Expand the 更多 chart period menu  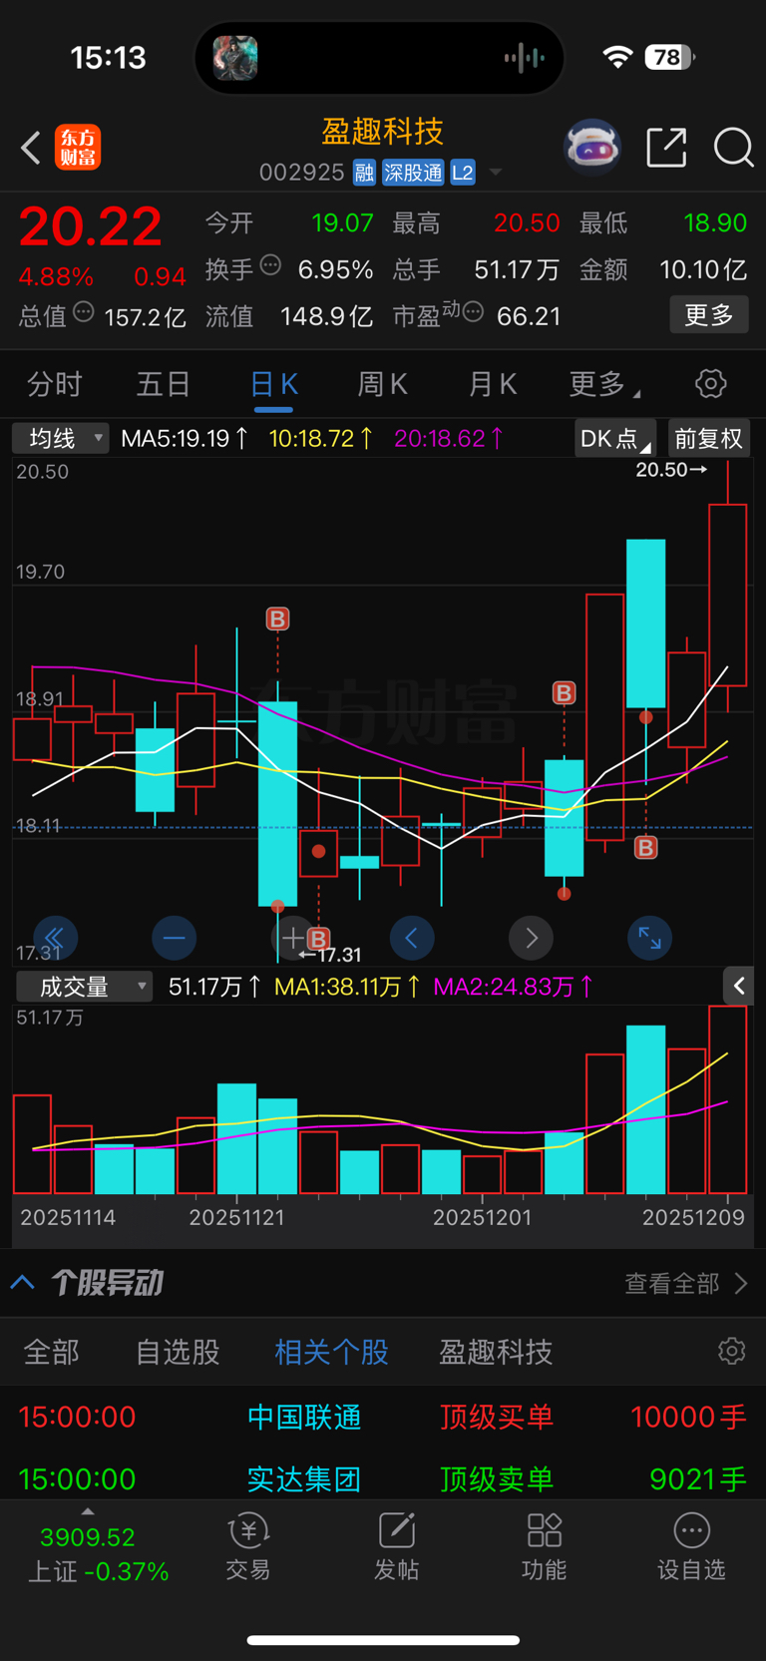click(604, 384)
